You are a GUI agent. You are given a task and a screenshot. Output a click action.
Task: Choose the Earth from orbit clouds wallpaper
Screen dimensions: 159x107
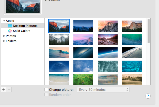[132, 52]
